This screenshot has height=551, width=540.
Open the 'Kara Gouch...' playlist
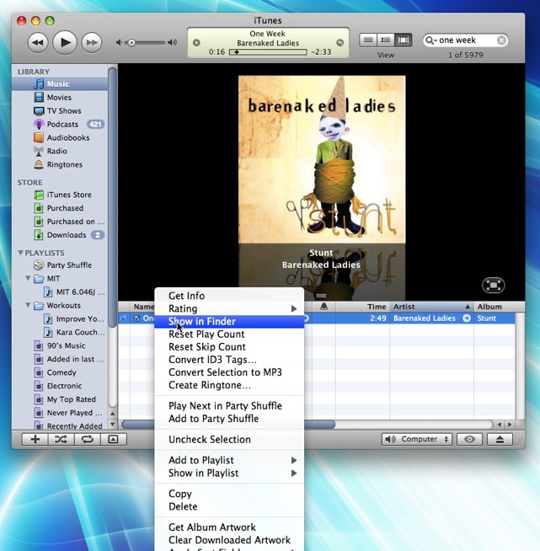(x=60, y=332)
